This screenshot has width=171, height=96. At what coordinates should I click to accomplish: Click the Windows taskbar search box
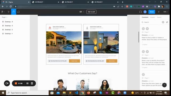pos(27,93)
